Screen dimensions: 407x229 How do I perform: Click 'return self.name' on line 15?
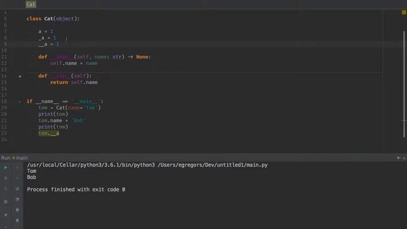click(x=74, y=82)
